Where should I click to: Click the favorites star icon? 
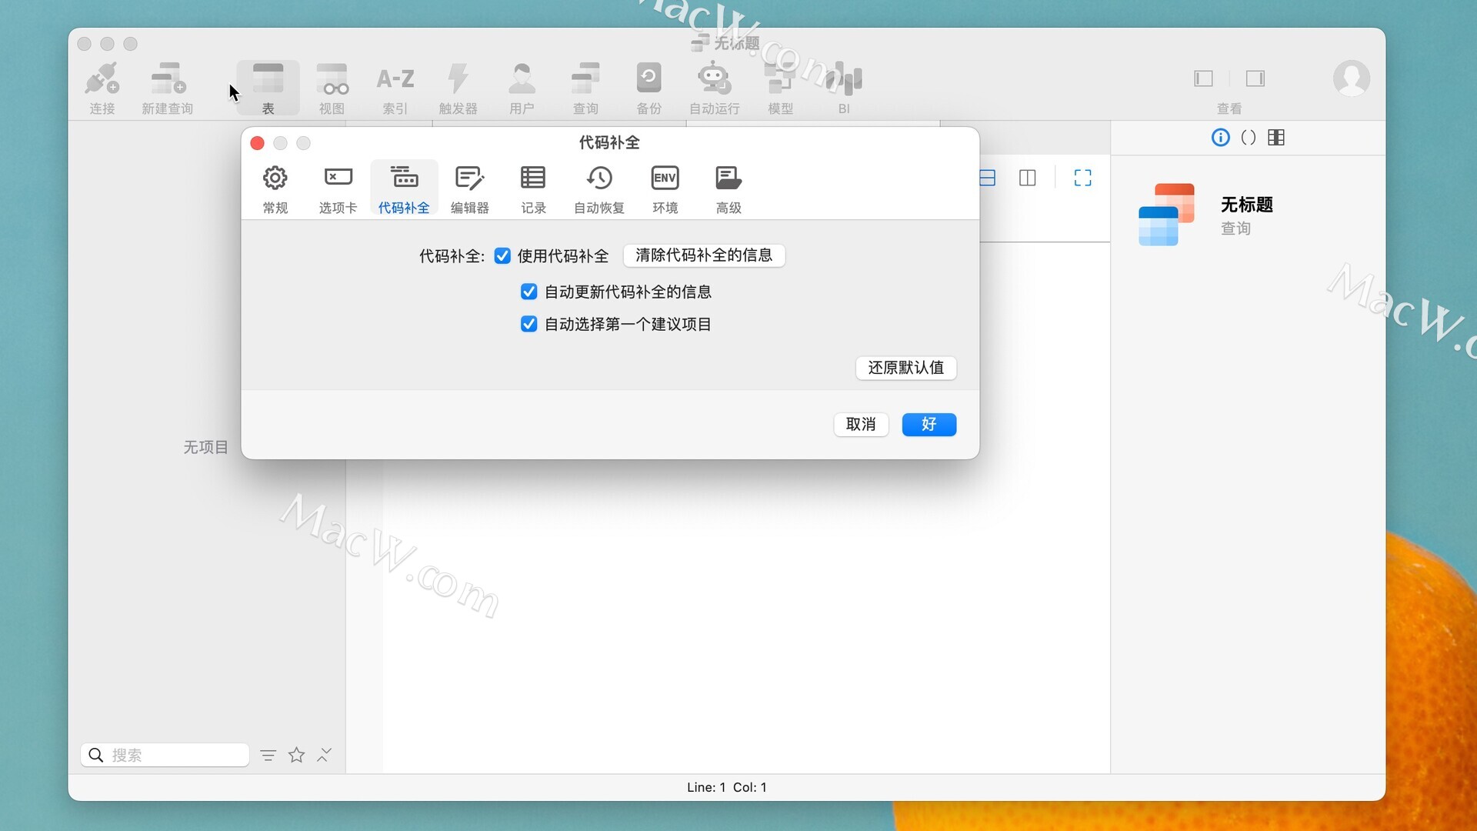pos(296,756)
